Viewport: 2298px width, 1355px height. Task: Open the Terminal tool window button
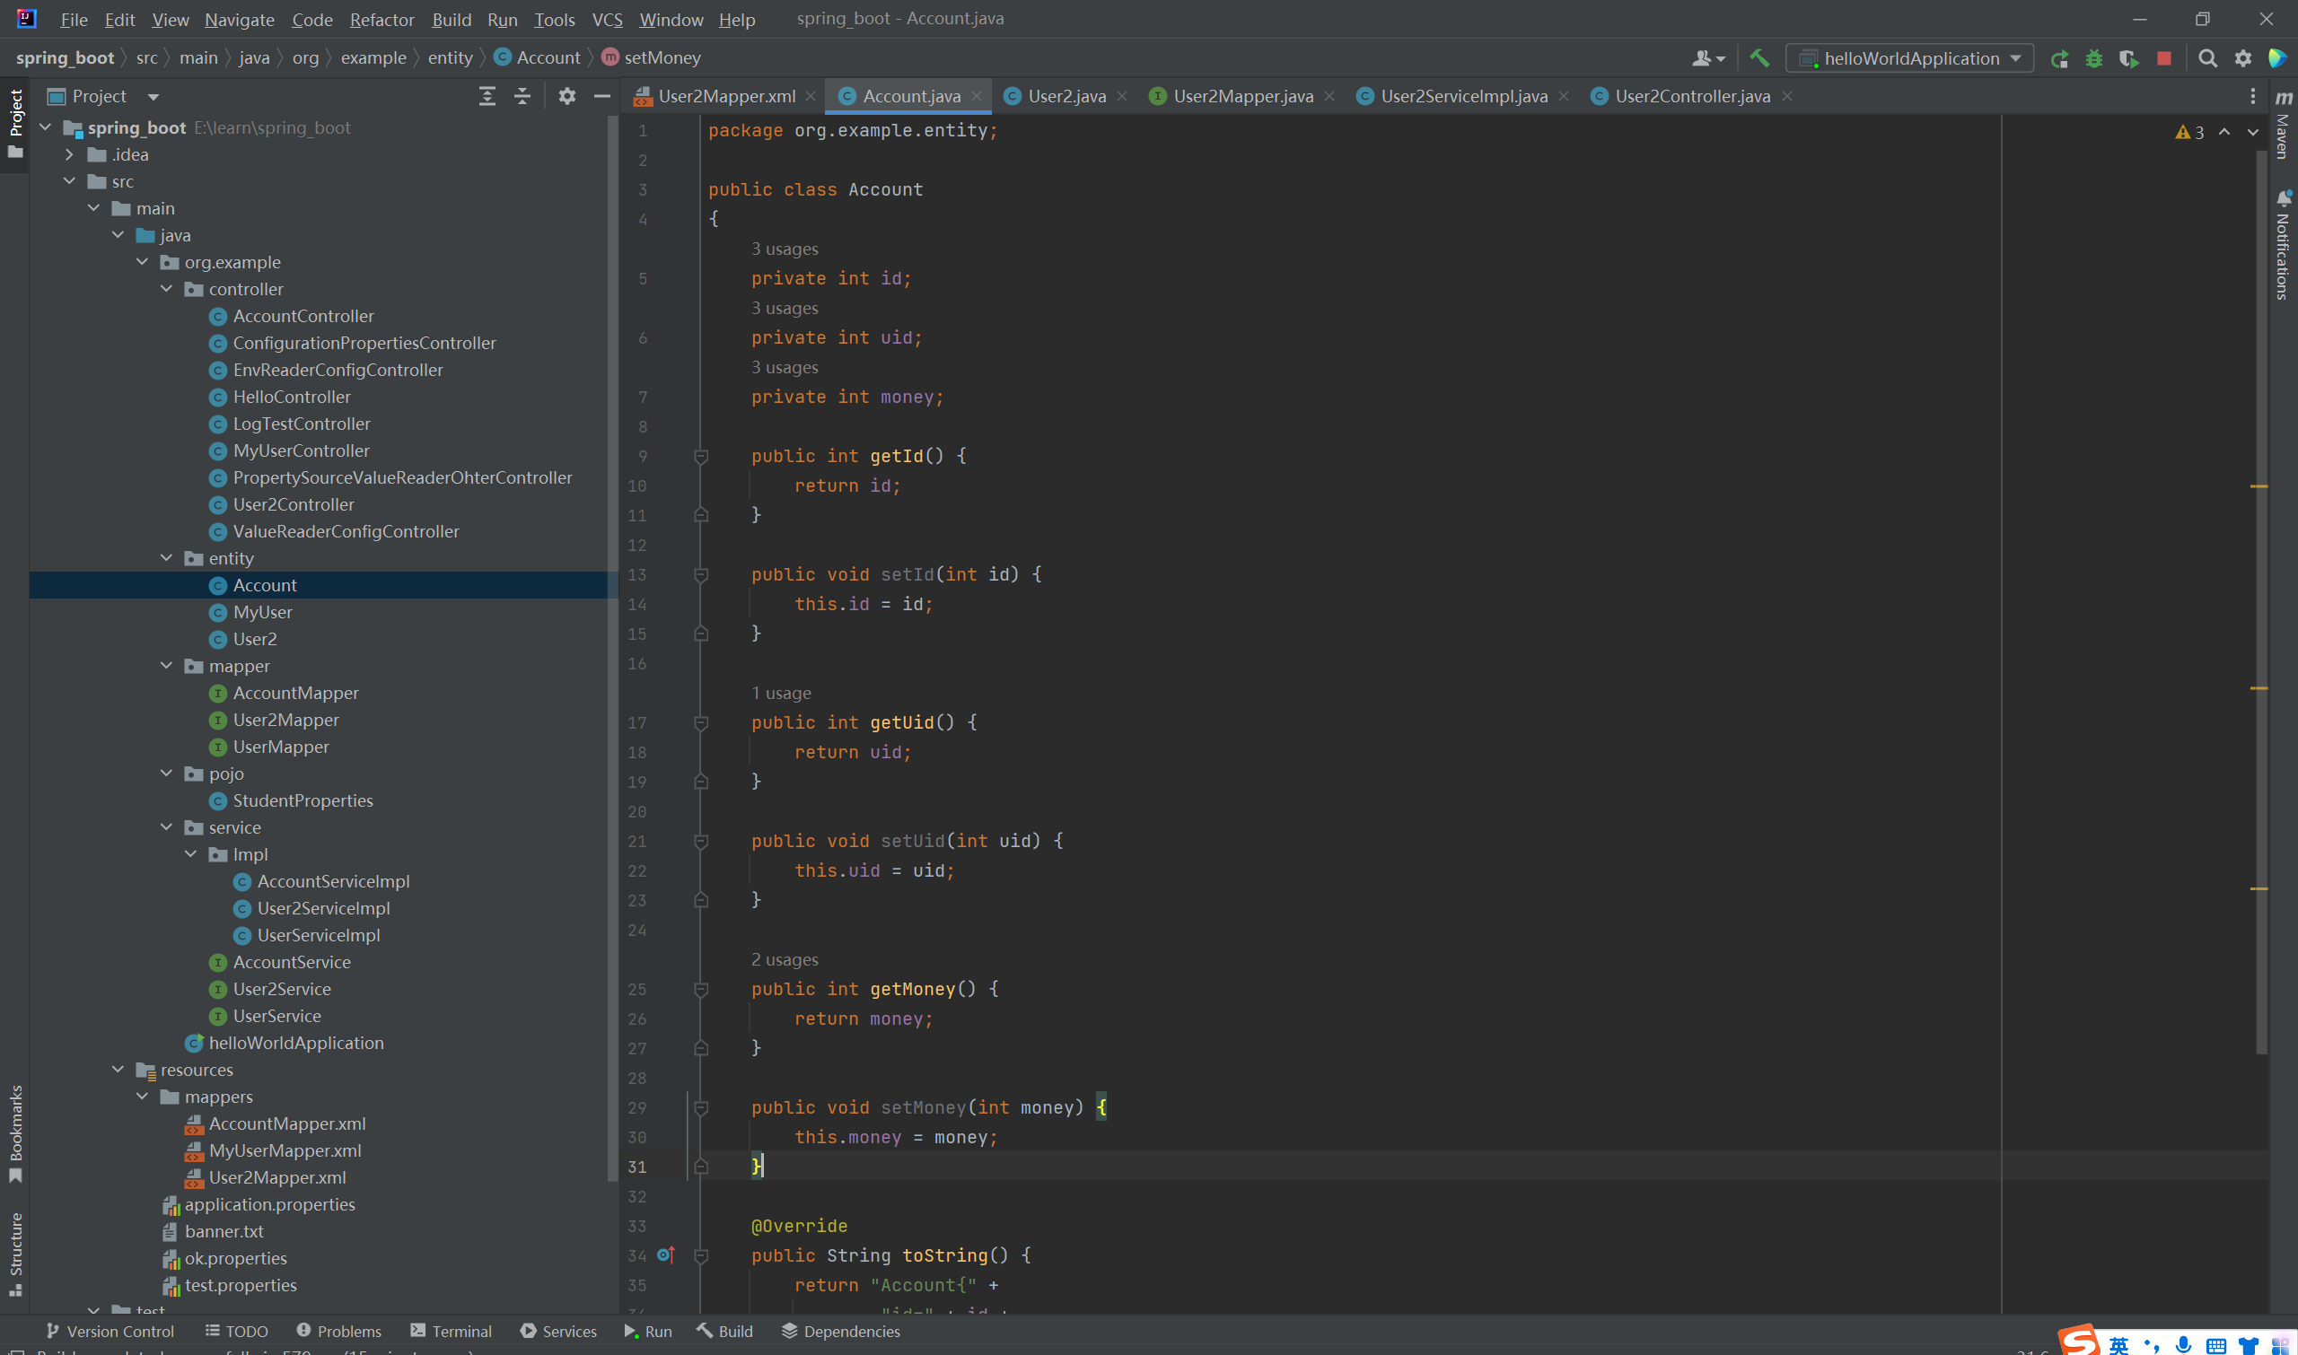pyautogui.click(x=452, y=1332)
